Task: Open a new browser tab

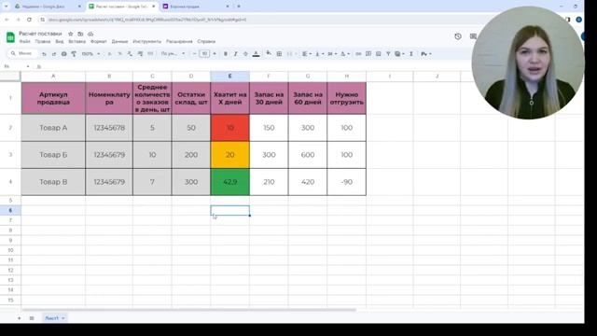Action: 239,7
